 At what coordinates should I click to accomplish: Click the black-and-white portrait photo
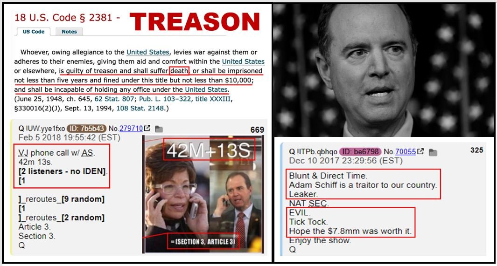[384, 70]
